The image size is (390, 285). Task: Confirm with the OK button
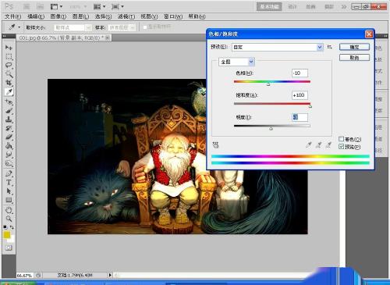coord(354,47)
